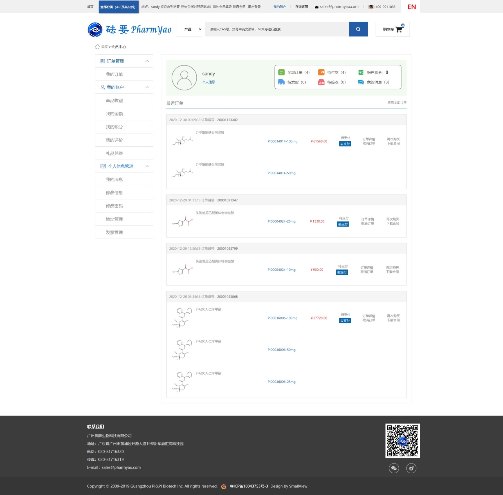Collapse the 订单管理 section chevron

click(147, 61)
